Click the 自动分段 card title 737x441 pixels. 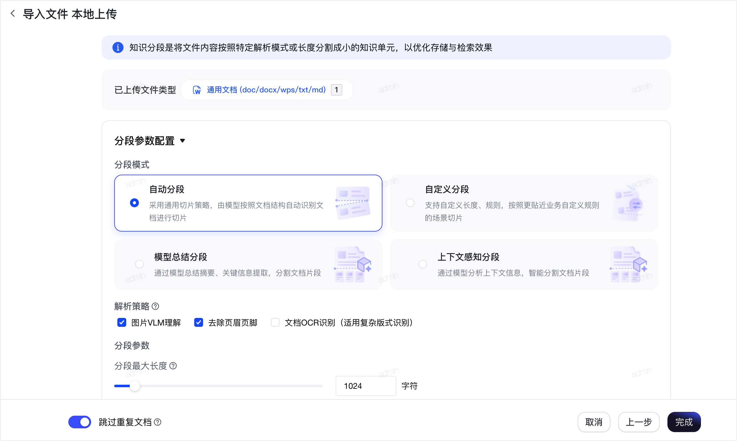(x=167, y=189)
